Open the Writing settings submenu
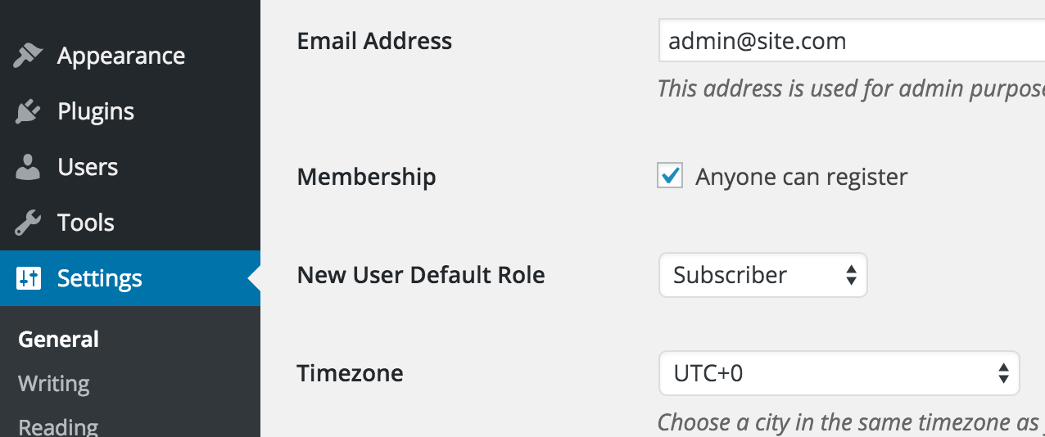 pyautogui.click(x=54, y=384)
